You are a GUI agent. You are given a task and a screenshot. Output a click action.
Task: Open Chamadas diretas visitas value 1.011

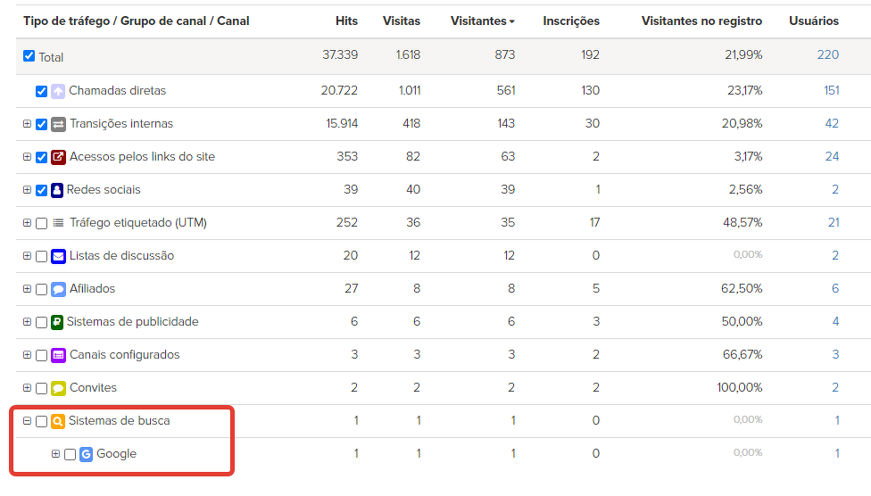pyautogui.click(x=410, y=91)
